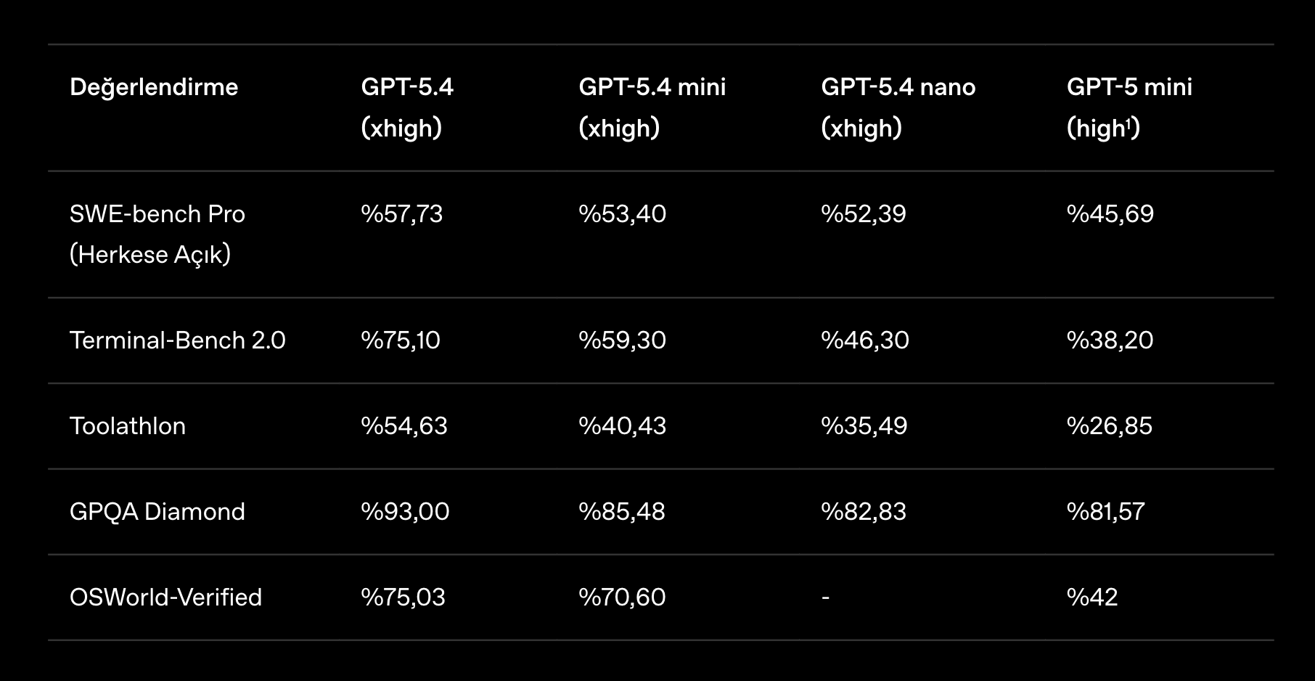Image resolution: width=1315 pixels, height=681 pixels.
Task: Select the SWE-bench Pro row label
Action: pos(157,233)
